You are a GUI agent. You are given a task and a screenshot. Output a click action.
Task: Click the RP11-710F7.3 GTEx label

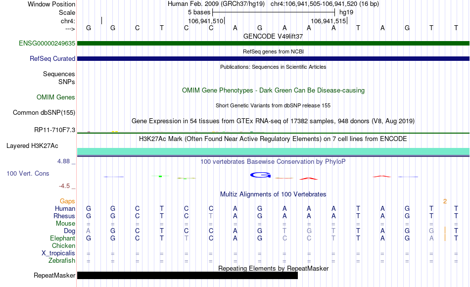[54, 130]
